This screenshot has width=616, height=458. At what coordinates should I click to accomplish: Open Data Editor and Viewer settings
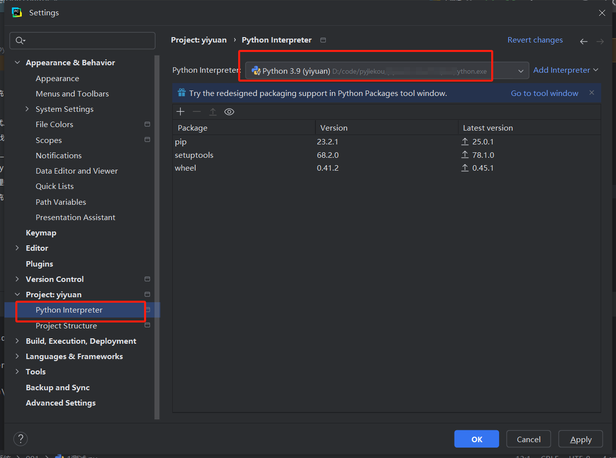pyautogui.click(x=77, y=171)
